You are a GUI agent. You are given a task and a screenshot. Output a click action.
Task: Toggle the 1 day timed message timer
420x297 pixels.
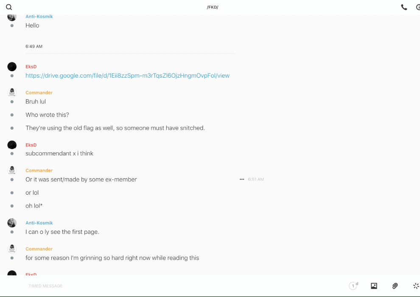point(353,286)
